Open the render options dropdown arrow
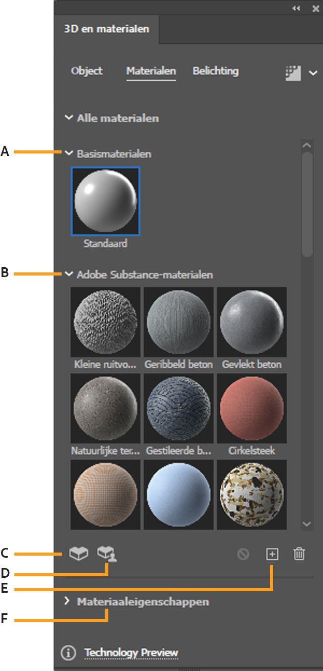The height and width of the screenshot is (671, 323). pos(313,73)
